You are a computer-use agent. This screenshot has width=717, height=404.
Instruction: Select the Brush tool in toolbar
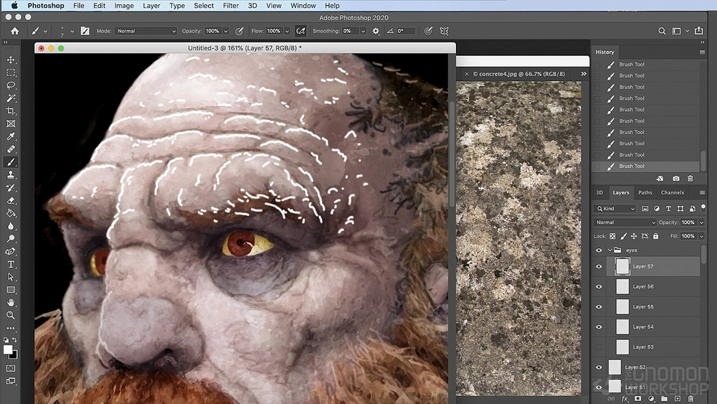[11, 162]
